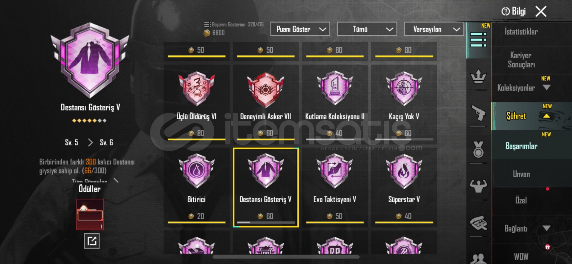572x264 pixels.
Task: Open the pistol weapons icon in sidebar
Action: click(478, 113)
